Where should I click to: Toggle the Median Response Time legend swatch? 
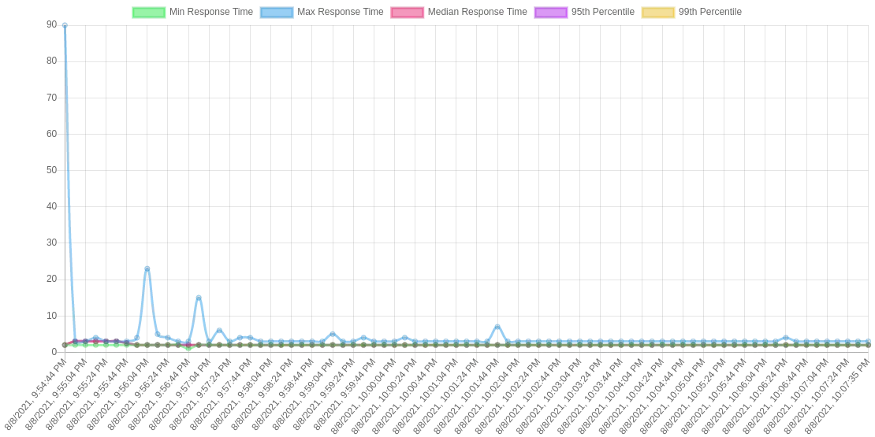coord(408,12)
